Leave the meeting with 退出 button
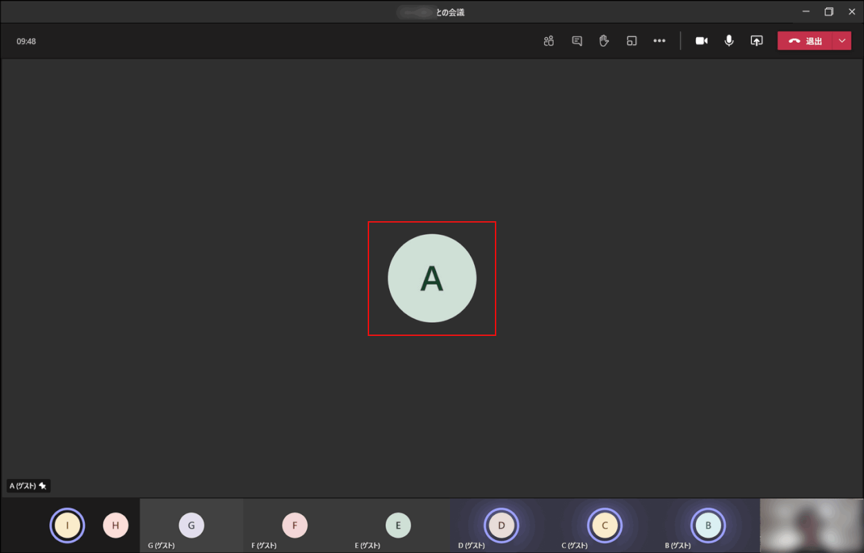Image resolution: width=864 pixels, height=553 pixels. pos(805,41)
